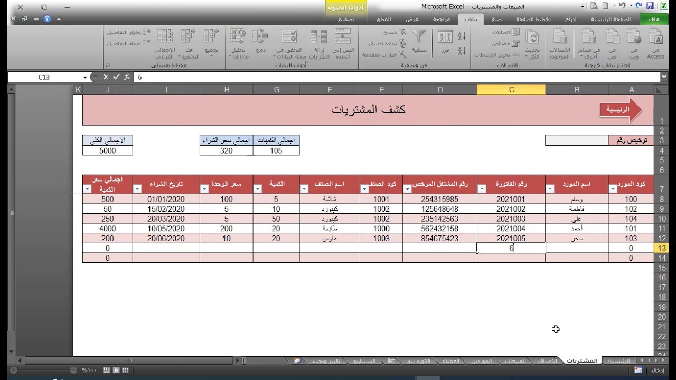Click the Print Preview icon in title bar
The width and height of the screenshot is (676, 380).
click(x=595, y=6)
